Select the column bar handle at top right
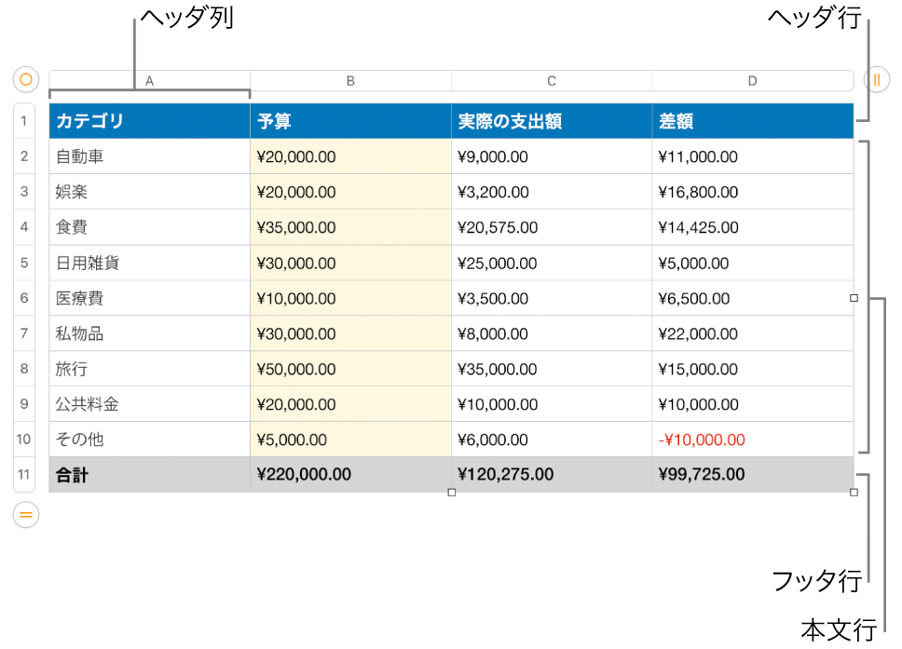The image size is (902, 649). coord(876,80)
